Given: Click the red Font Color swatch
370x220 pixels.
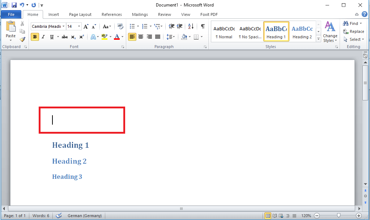Looking at the screenshot, I should point(118,37).
